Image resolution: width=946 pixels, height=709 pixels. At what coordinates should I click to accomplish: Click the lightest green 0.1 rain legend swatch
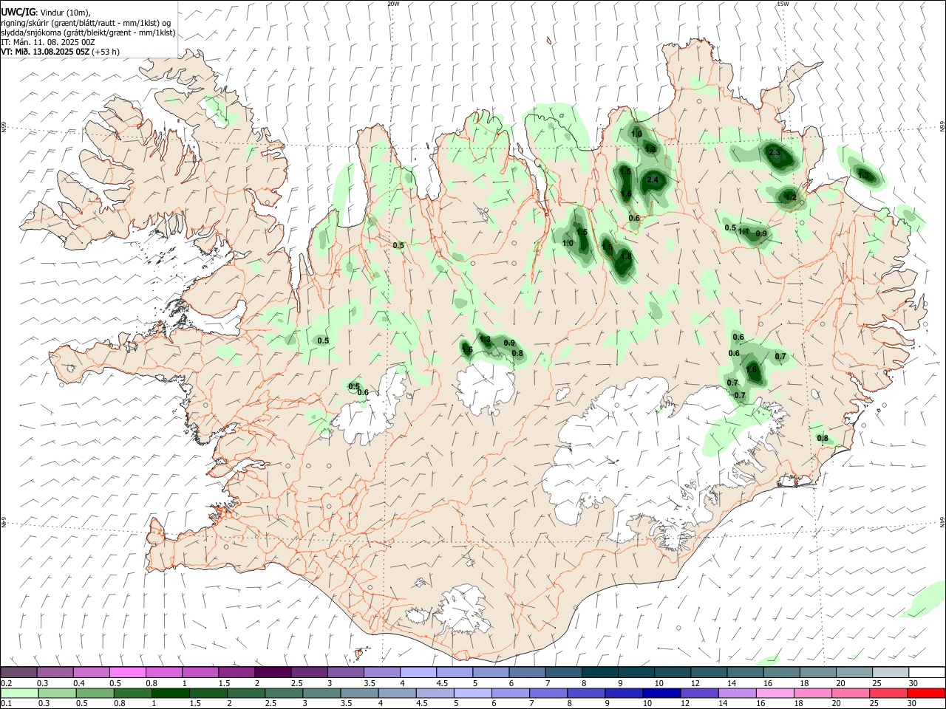[x=19, y=693]
